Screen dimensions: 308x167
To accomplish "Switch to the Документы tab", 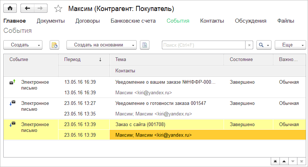I will [51, 21].
